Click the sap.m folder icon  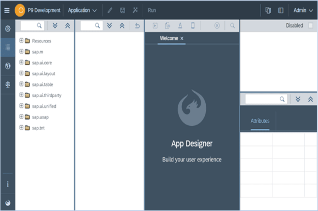(x=27, y=52)
